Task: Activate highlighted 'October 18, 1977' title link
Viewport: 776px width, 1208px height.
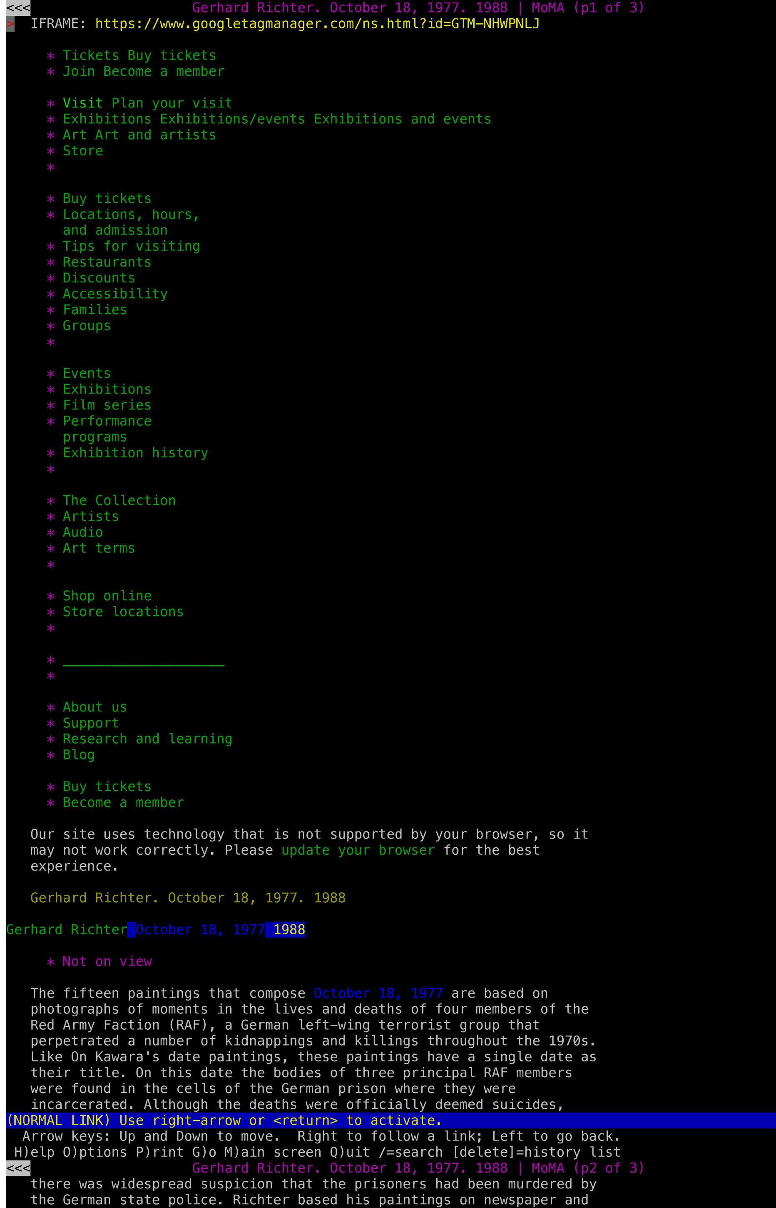Action: click(200, 930)
